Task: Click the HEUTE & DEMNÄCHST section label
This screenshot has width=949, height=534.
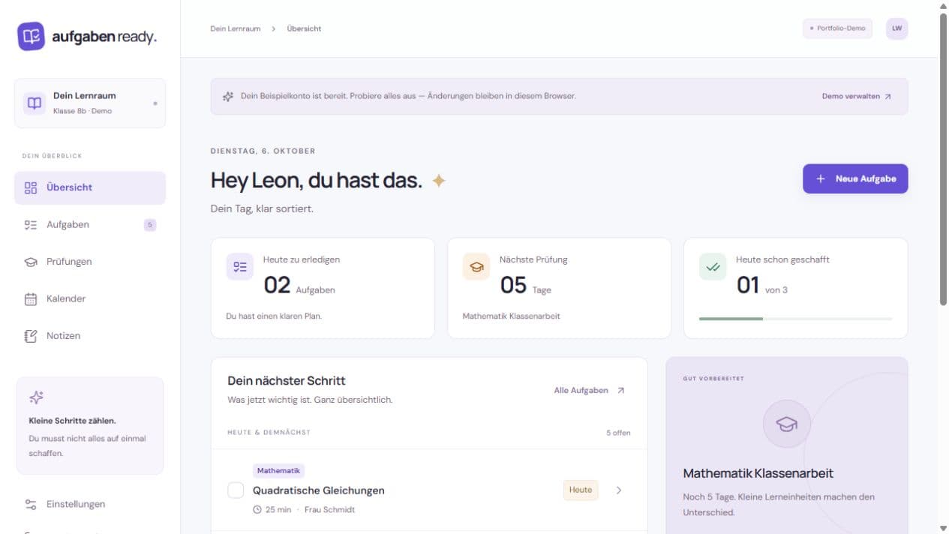Action: tap(269, 433)
